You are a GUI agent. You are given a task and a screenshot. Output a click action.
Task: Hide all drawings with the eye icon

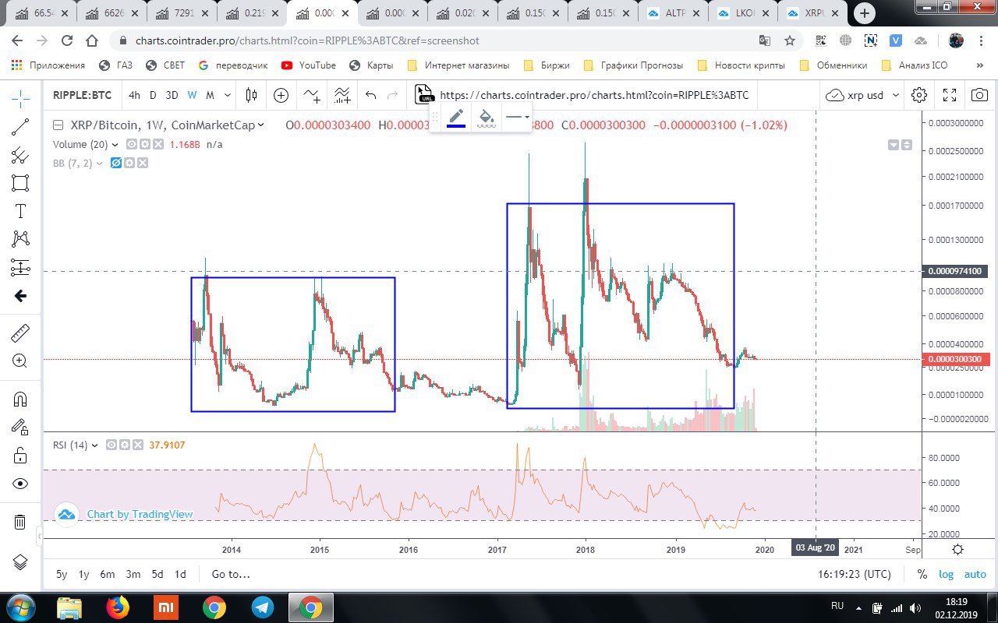[x=20, y=484]
